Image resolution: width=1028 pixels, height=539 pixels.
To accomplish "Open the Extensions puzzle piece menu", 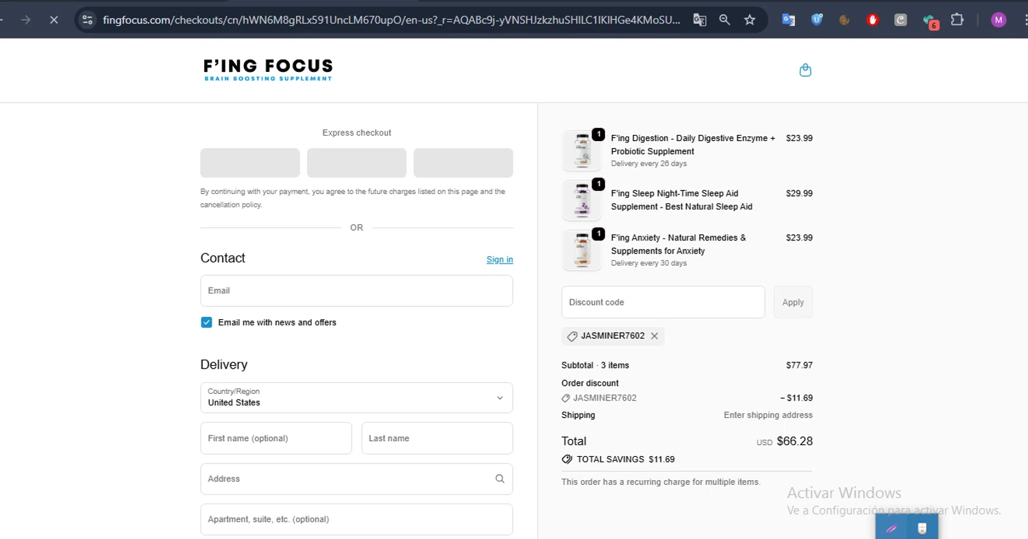I will click(957, 20).
